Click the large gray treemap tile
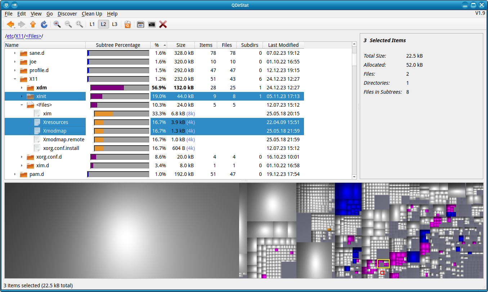This screenshot has height=292, width=488. 122,230
